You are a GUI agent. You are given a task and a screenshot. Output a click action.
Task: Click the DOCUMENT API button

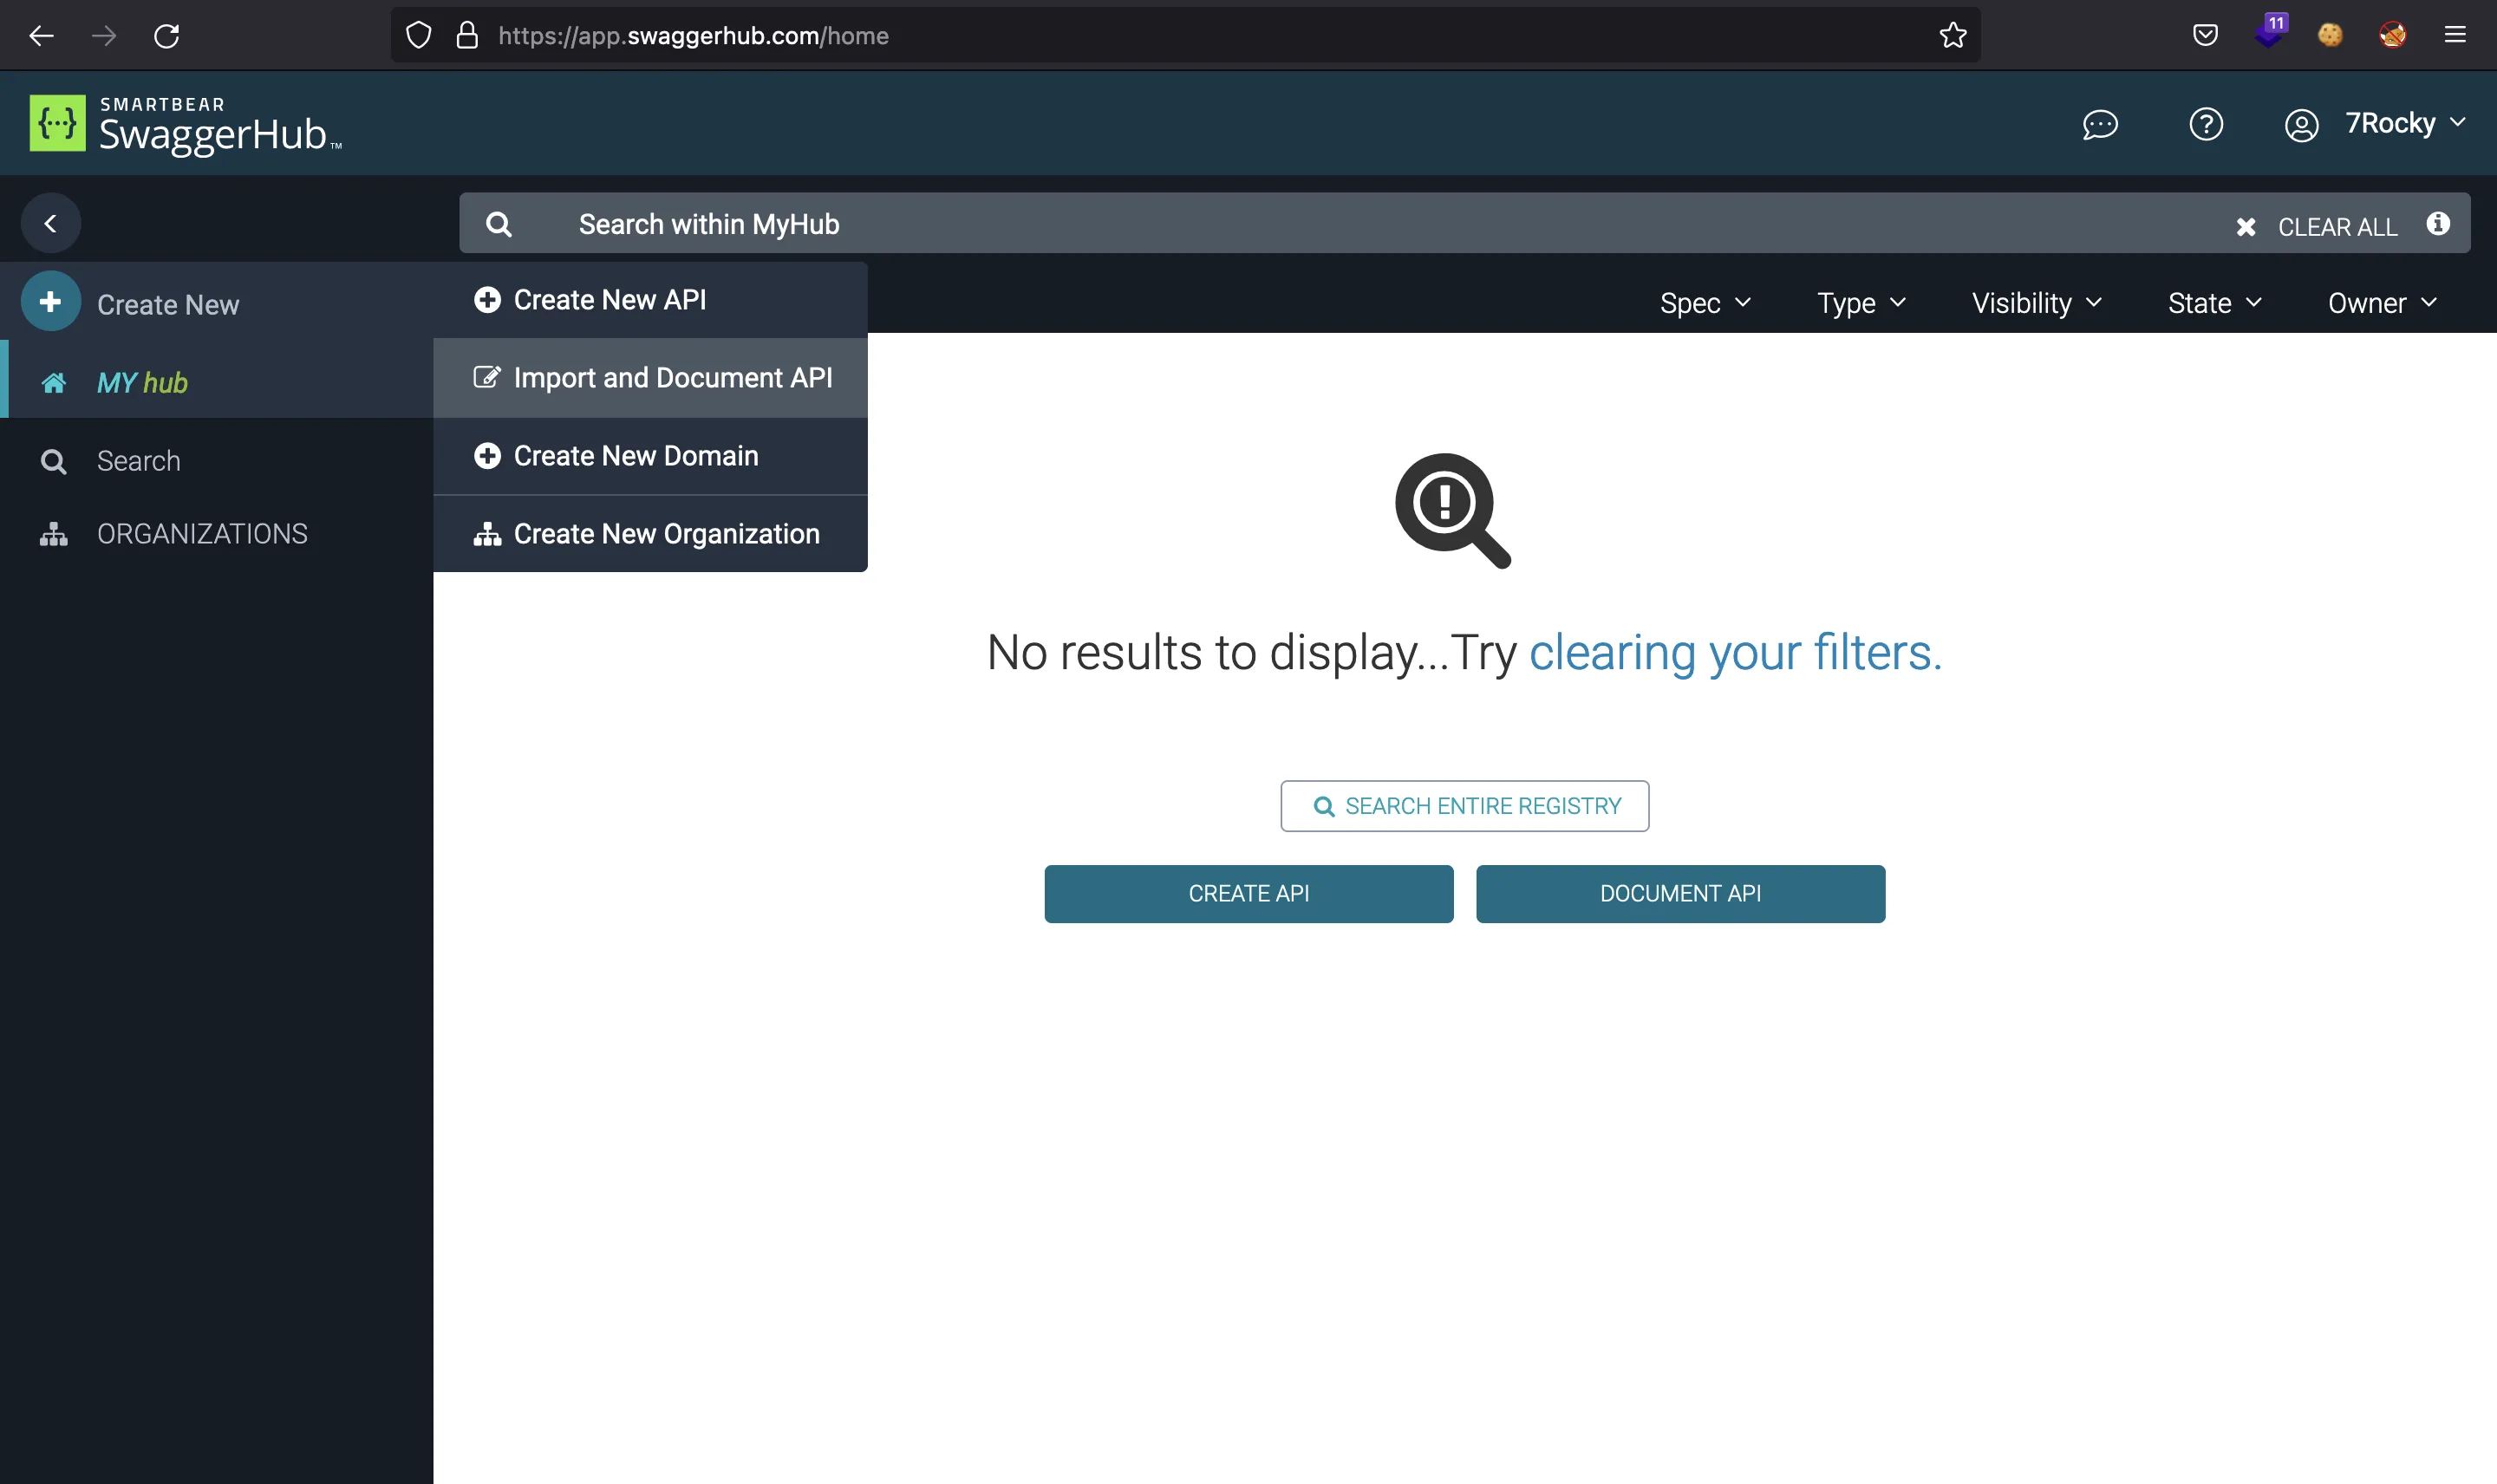click(1681, 894)
